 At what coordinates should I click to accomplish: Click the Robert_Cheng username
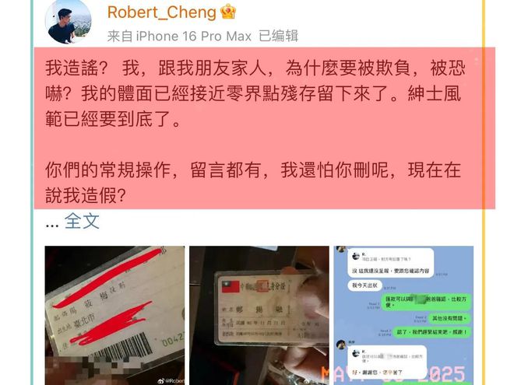[x=162, y=12]
